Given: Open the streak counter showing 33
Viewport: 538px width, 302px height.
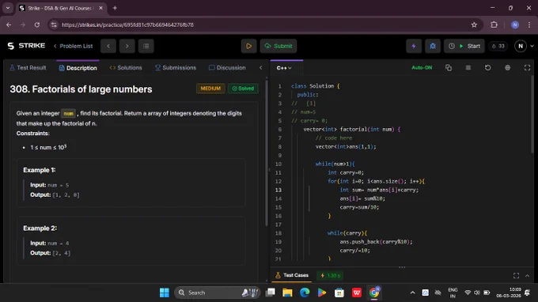Looking at the screenshot, I should (x=498, y=46).
